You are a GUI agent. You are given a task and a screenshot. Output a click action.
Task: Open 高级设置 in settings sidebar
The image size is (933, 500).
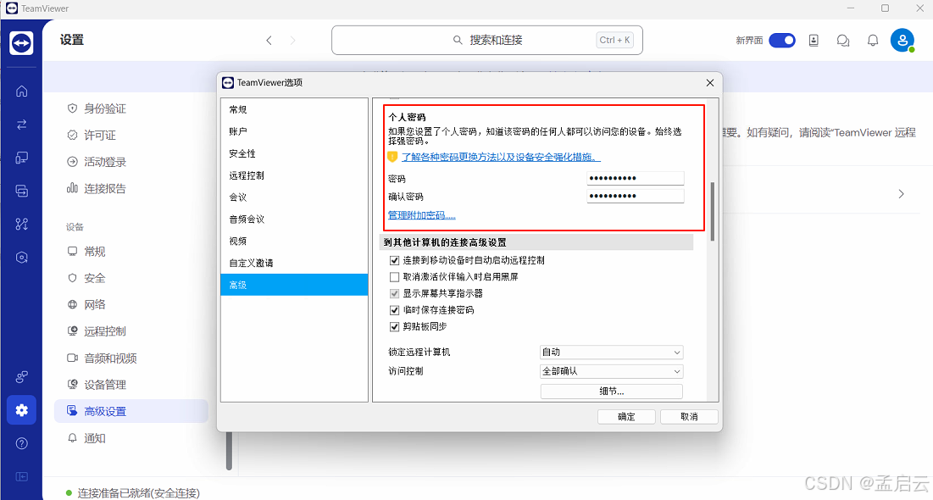pos(131,411)
